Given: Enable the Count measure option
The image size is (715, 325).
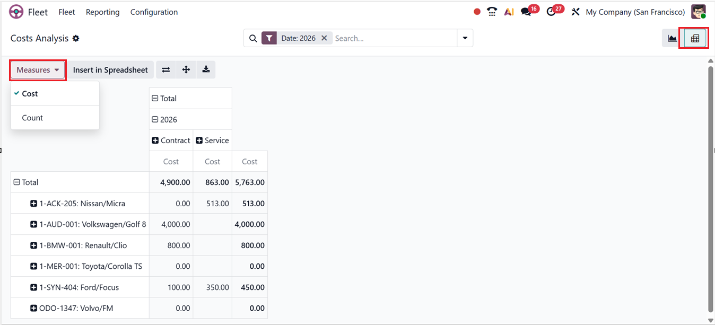Looking at the screenshot, I should (32, 118).
